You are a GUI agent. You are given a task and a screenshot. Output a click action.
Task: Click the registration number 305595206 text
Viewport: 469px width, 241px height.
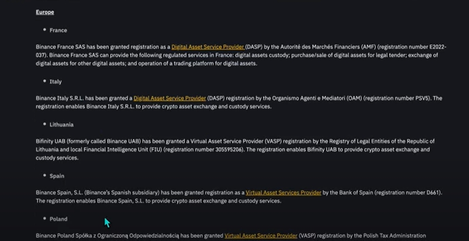(228, 150)
